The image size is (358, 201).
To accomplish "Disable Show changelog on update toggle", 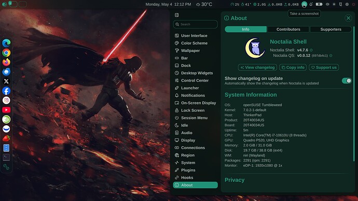I will pyautogui.click(x=347, y=81).
